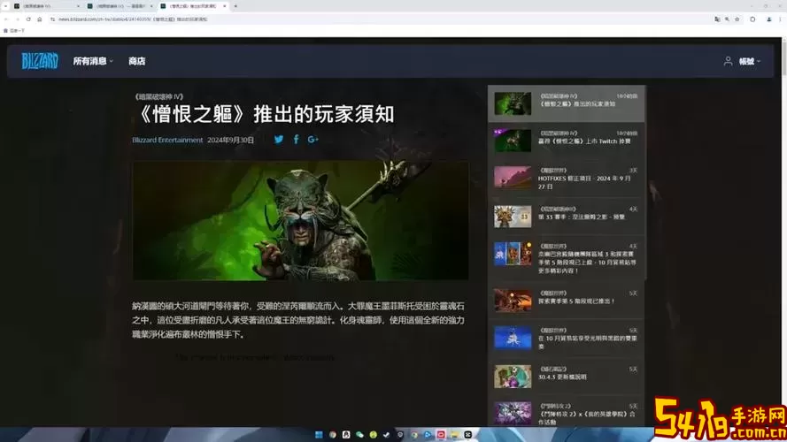Image resolution: width=787 pixels, height=442 pixels.
Task: Click the translate page icon in address bar
Action: 717,19
